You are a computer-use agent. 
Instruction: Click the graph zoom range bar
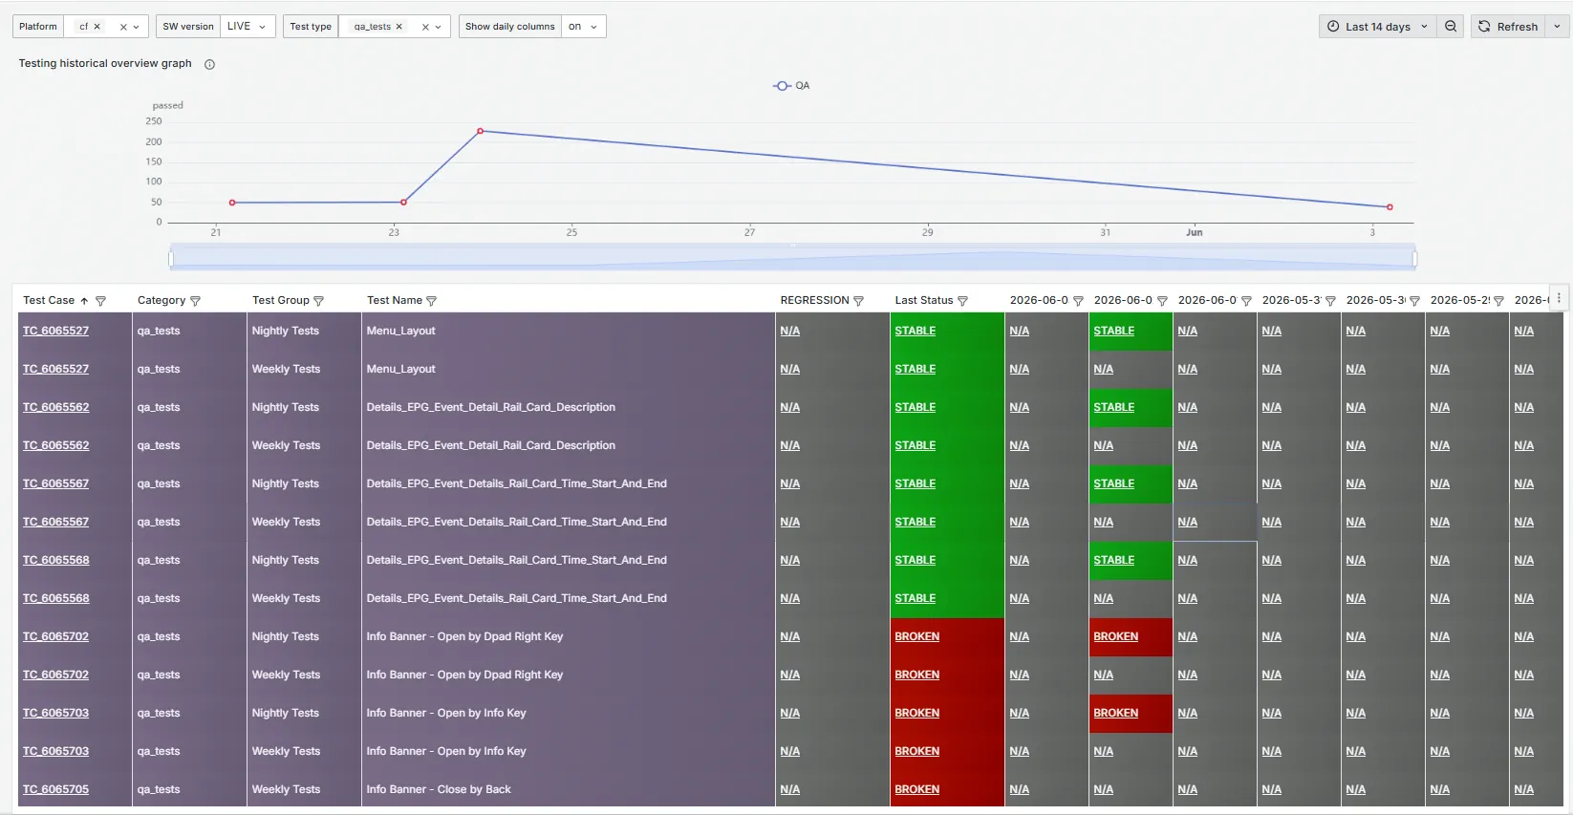[x=792, y=258]
